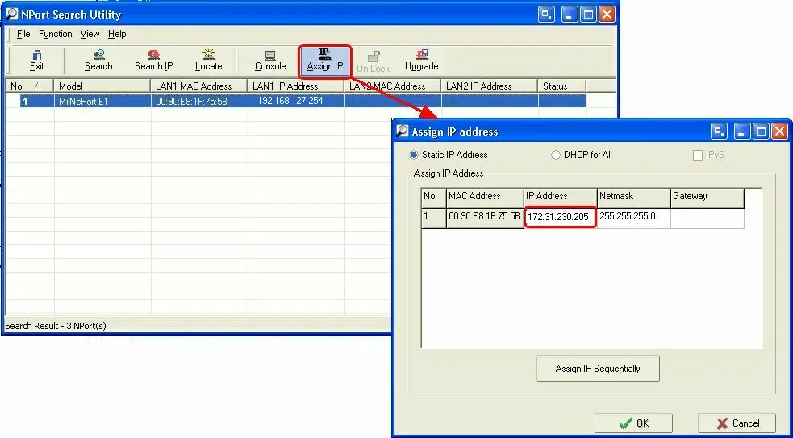Toggle the IPv6 checkbox
The image size is (793, 438).
point(698,155)
